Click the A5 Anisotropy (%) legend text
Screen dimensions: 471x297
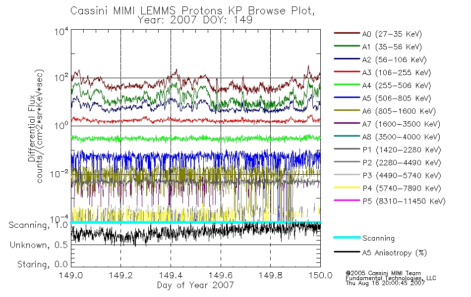[x=395, y=253]
